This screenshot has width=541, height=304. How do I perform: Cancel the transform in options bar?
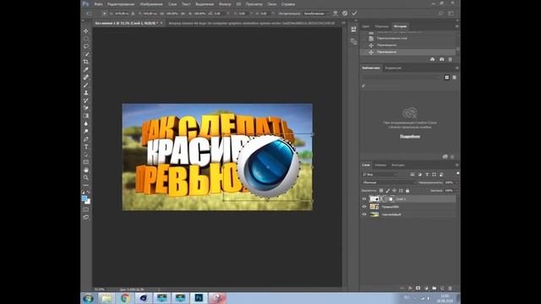(x=345, y=14)
